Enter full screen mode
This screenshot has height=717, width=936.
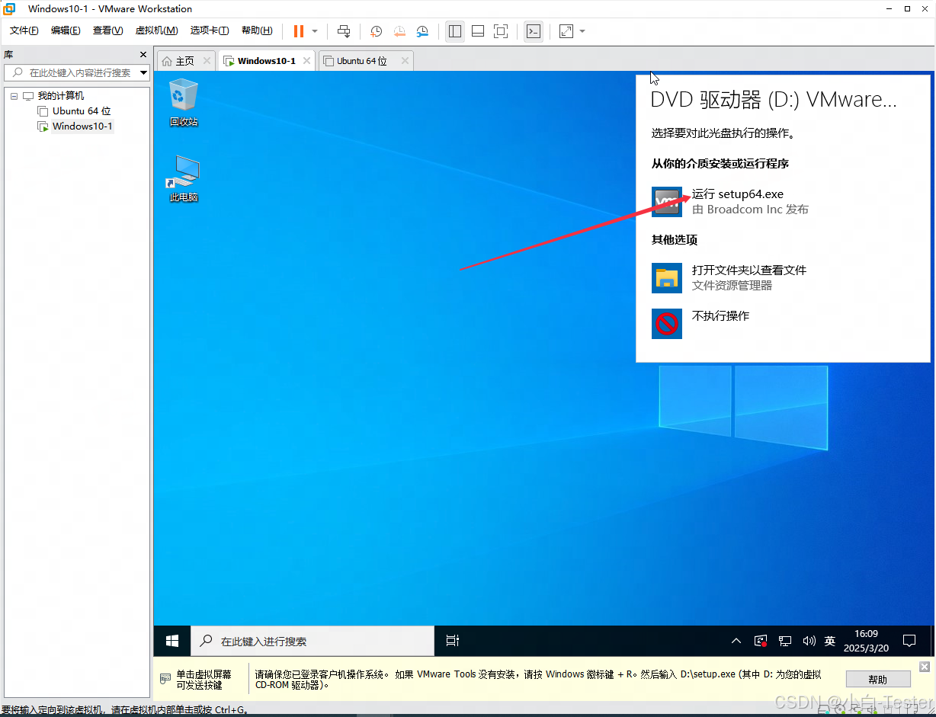(501, 31)
